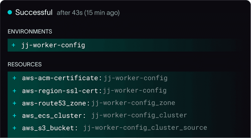Click the 'after 43s (15 min ago)' timestamp
Viewport: 251px width, 138px height.
88,13
